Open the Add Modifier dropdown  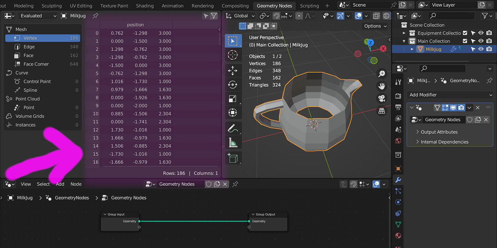click(x=449, y=95)
